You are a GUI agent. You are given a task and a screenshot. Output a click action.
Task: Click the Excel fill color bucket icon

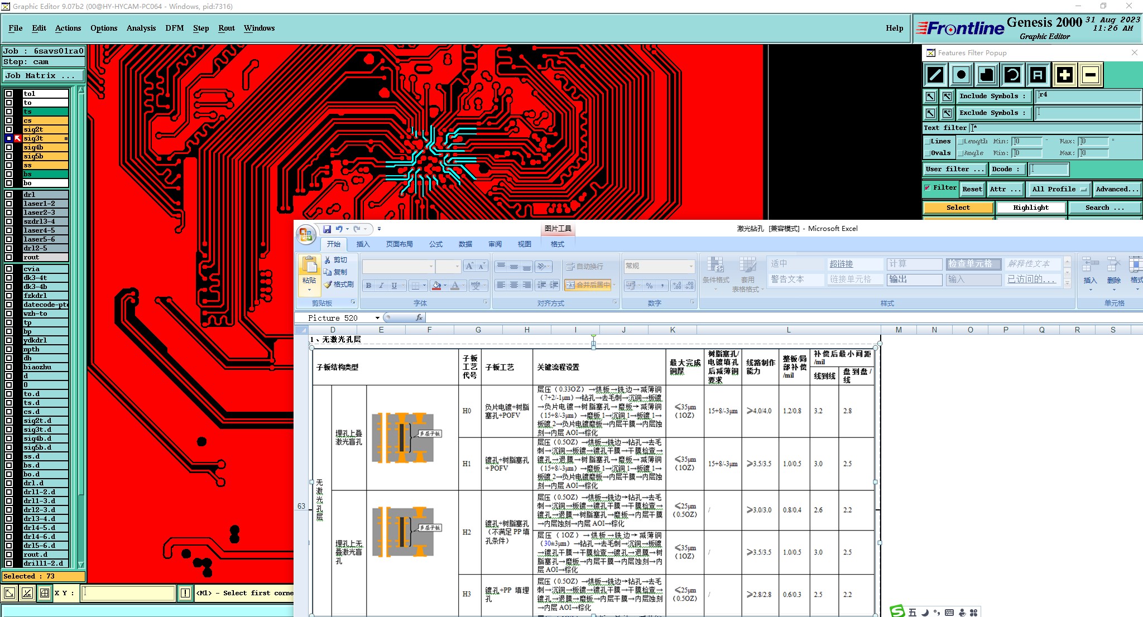pos(436,286)
